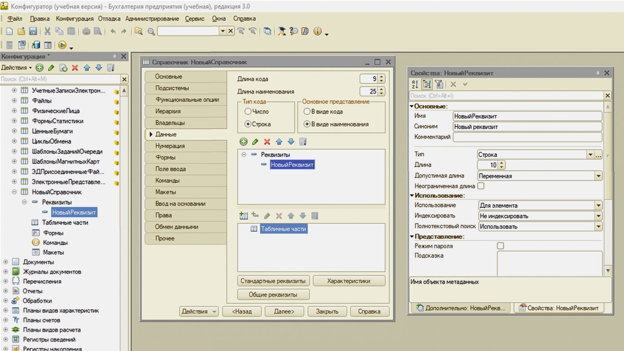
Task: Click red Delete attribute icon in Справочник window
Action: pyautogui.click(x=267, y=141)
